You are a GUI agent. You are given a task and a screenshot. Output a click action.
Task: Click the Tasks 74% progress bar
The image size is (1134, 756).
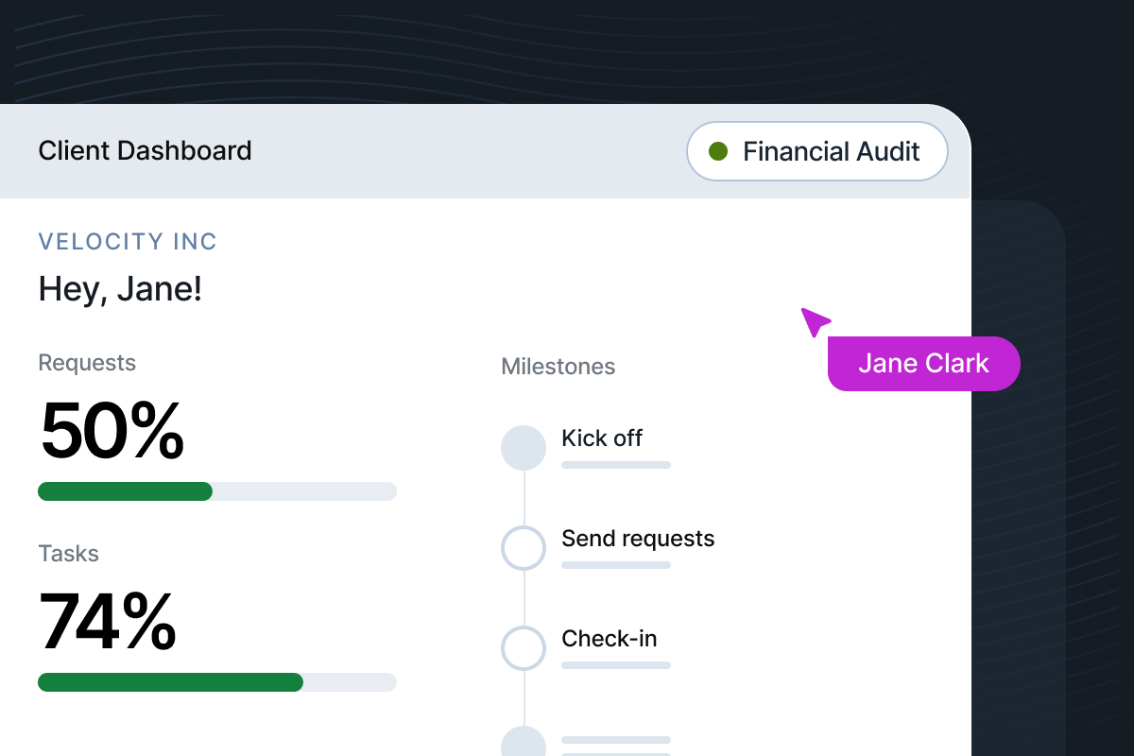click(x=217, y=682)
